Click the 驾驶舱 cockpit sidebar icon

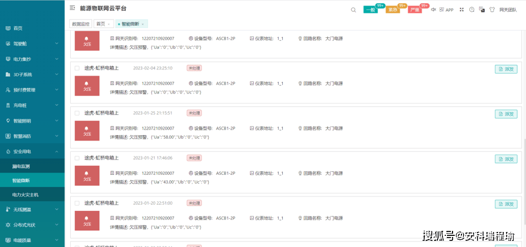(x=8, y=43)
